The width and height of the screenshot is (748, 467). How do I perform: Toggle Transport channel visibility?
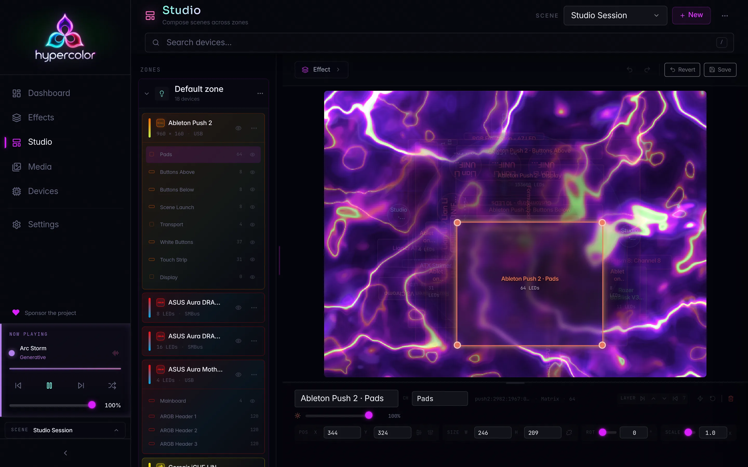tap(252, 224)
